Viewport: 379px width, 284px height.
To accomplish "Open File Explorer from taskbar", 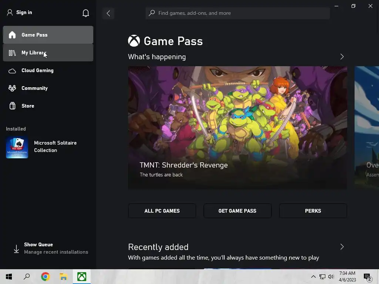I will (x=63, y=277).
